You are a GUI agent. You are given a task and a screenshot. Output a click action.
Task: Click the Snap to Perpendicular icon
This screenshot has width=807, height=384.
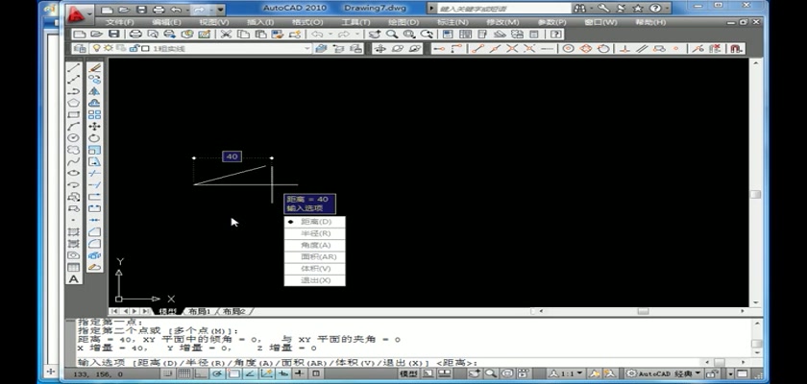click(624, 49)
